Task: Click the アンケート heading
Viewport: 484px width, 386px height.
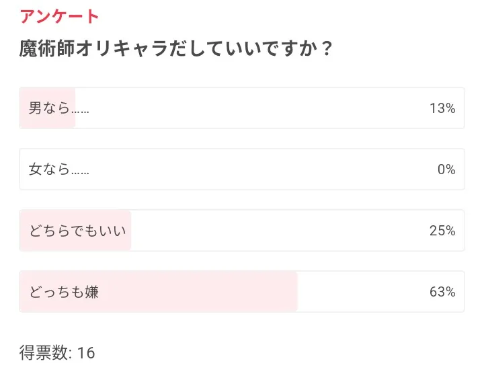Action: 59,17
